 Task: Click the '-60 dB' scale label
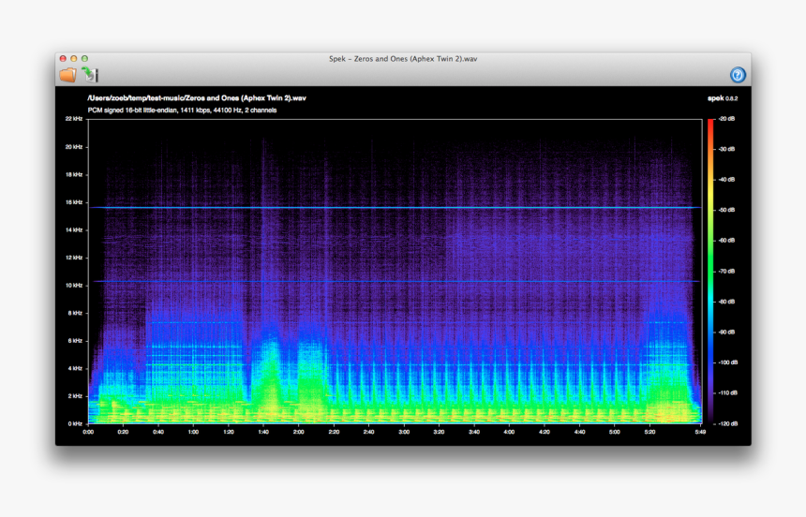(x=726, y=241)
